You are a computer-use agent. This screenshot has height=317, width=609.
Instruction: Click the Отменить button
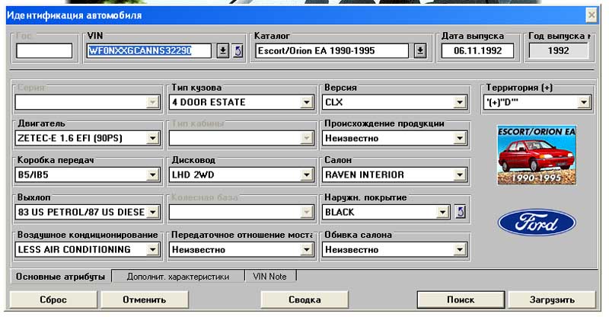click(145, 299)
